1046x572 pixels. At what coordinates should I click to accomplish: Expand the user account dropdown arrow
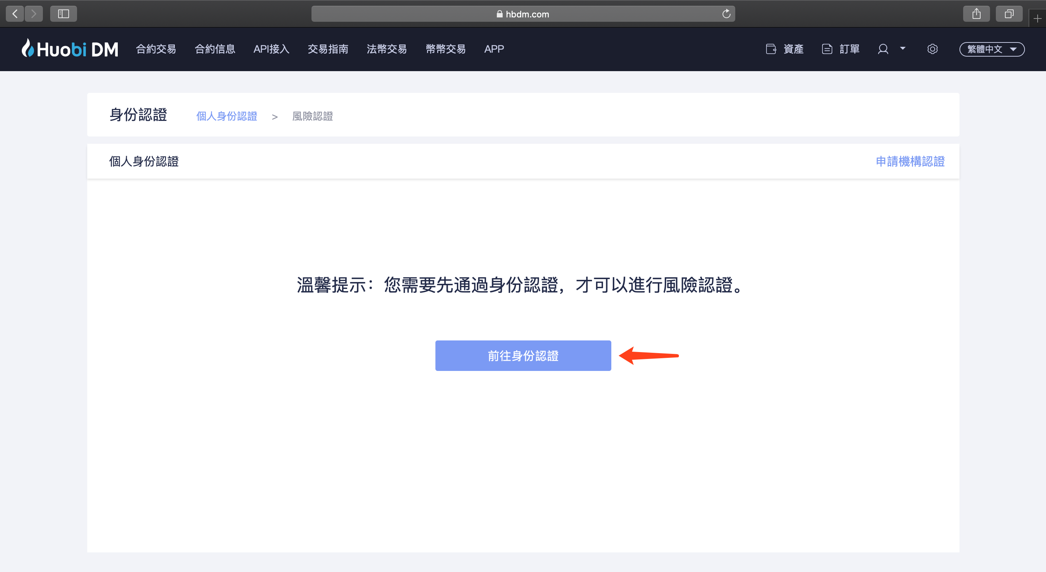902,48
